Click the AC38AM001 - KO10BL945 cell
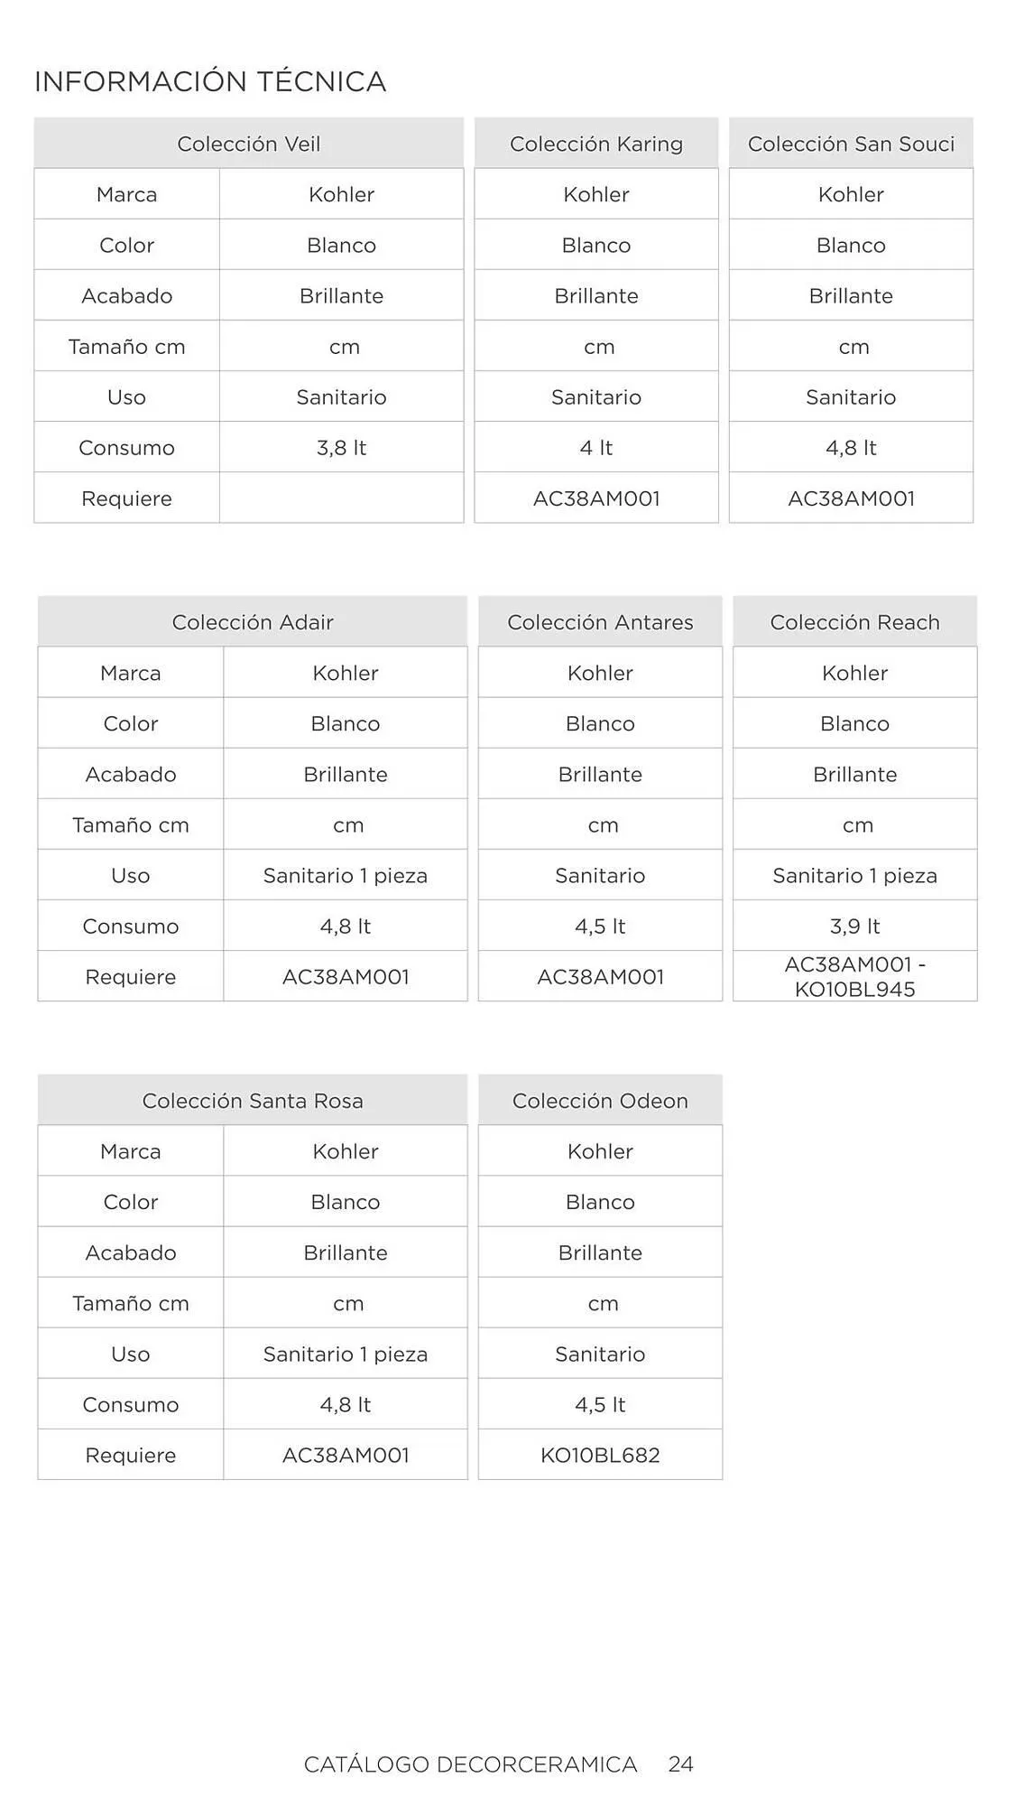This screenshot has height=1806, width=1015. pyautogui.click(x=854, y=977)
